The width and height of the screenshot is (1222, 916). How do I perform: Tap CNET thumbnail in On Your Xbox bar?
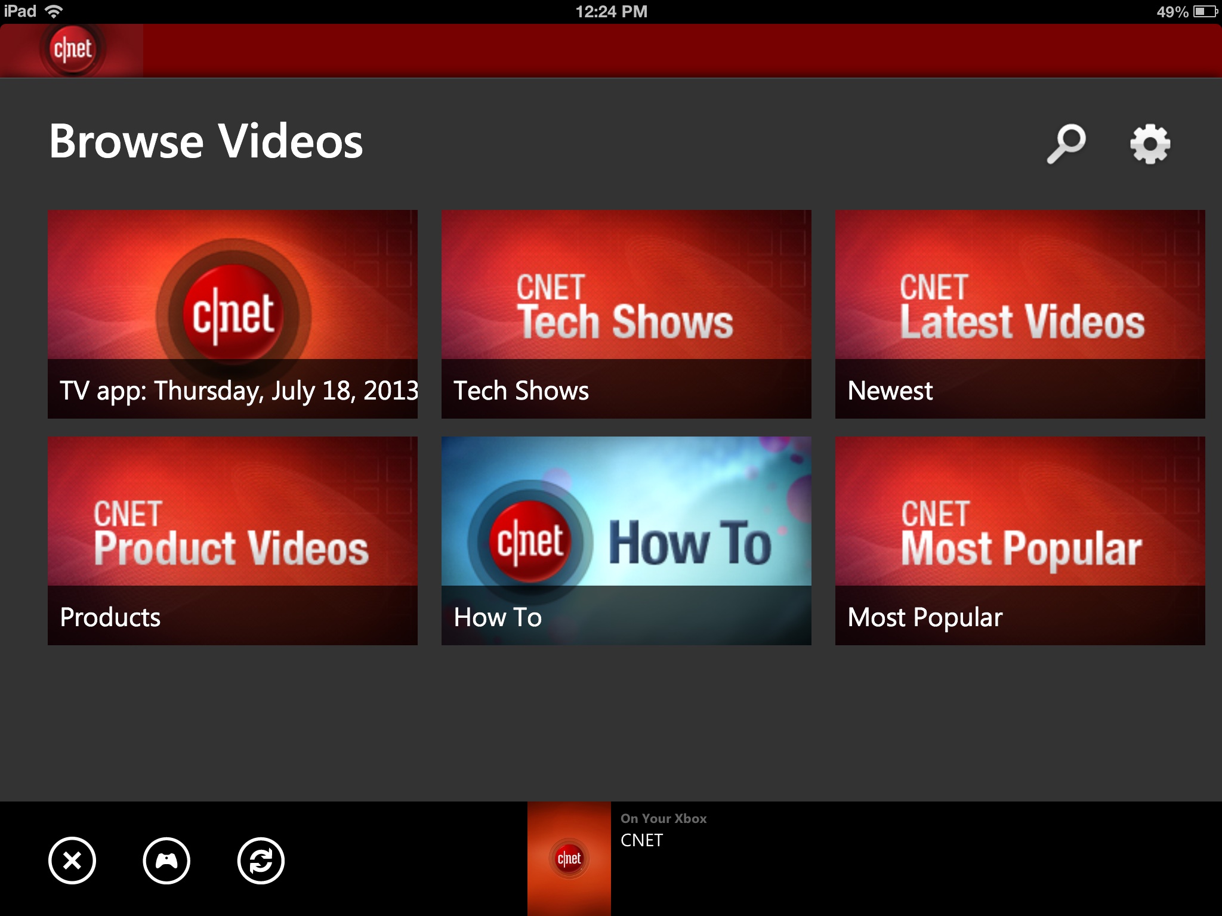(569, 859)
